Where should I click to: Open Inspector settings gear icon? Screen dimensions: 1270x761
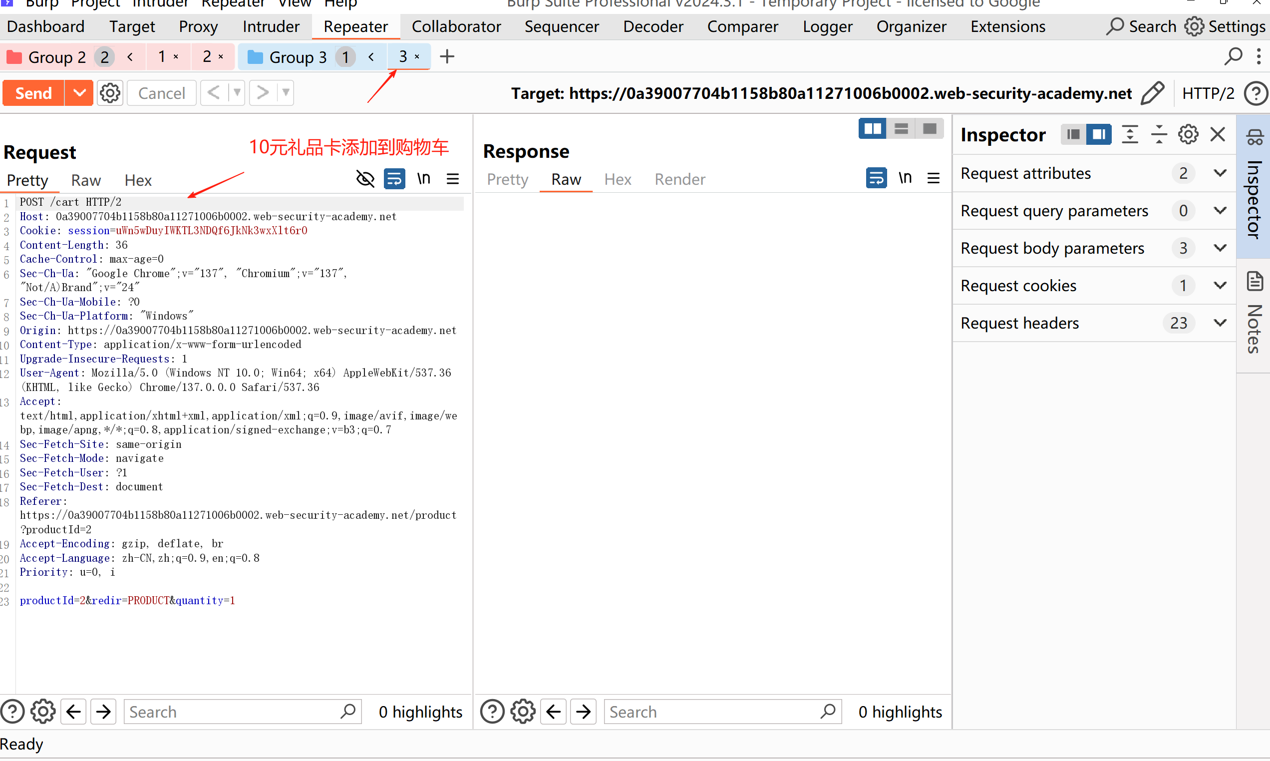1188,134
